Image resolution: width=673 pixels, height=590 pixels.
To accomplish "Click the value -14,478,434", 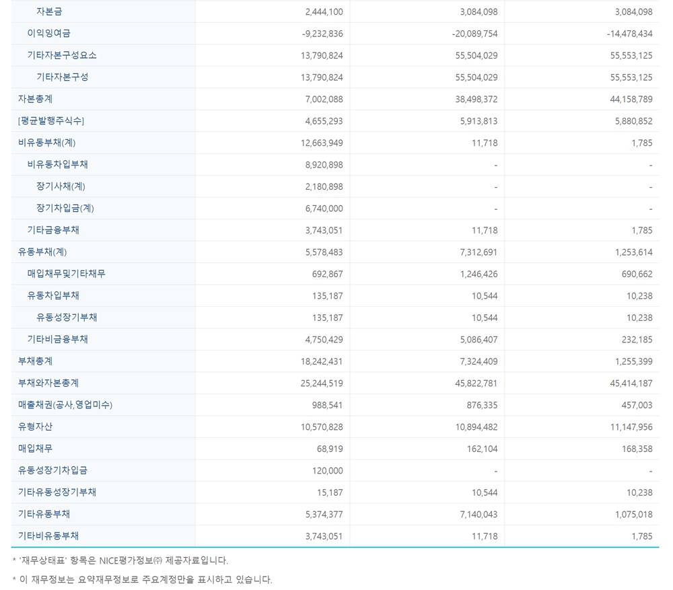I will (630, 34).
